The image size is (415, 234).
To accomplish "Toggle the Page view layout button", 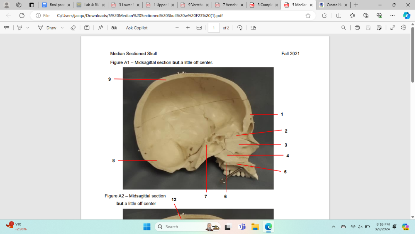I will coord(253,28).
